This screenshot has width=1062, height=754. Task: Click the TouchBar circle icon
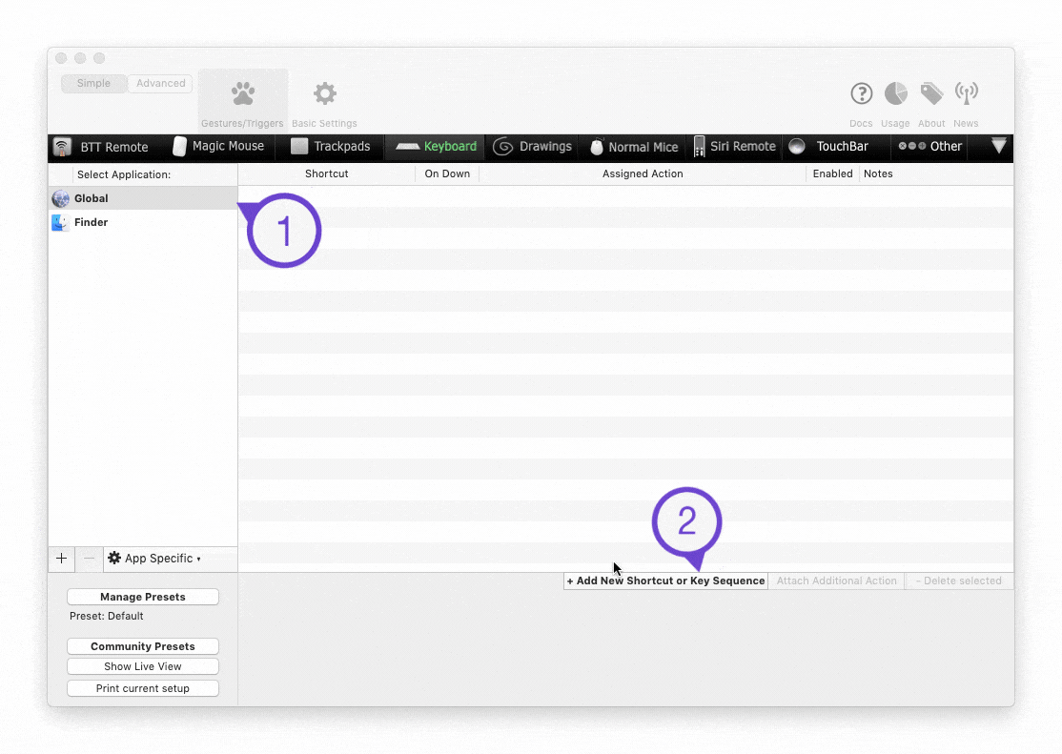[x=797, y=147]
